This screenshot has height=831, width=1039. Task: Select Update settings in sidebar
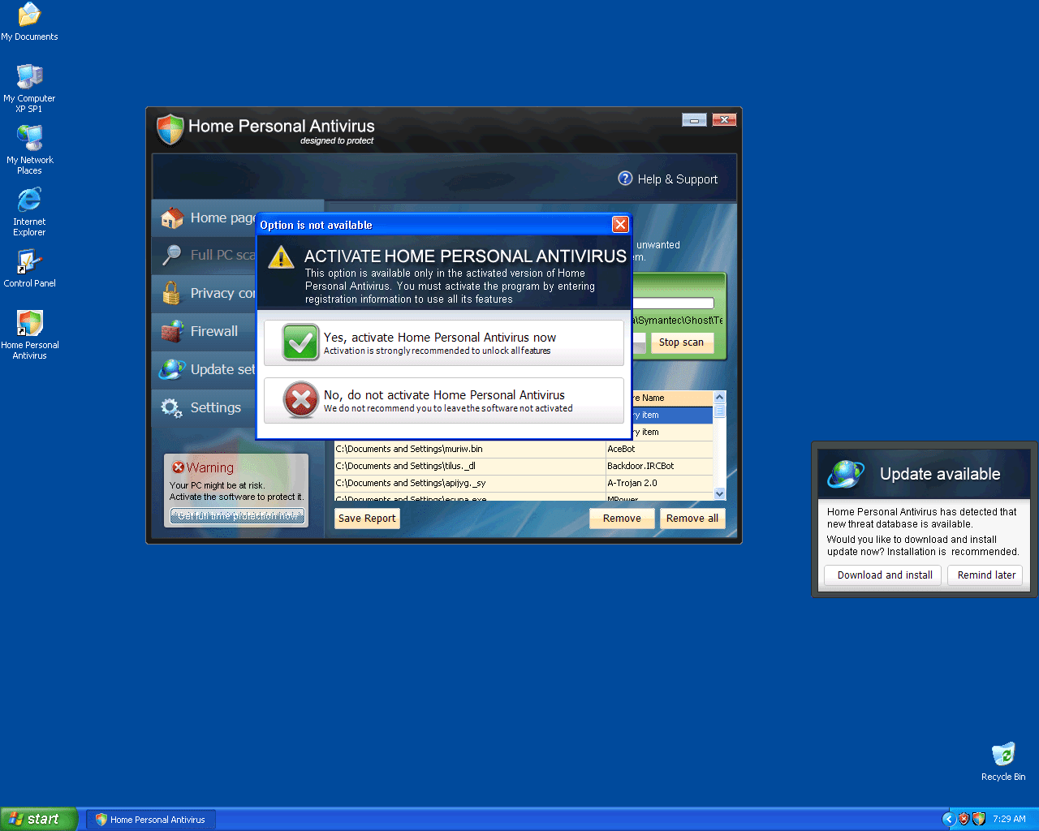[207, 369]
